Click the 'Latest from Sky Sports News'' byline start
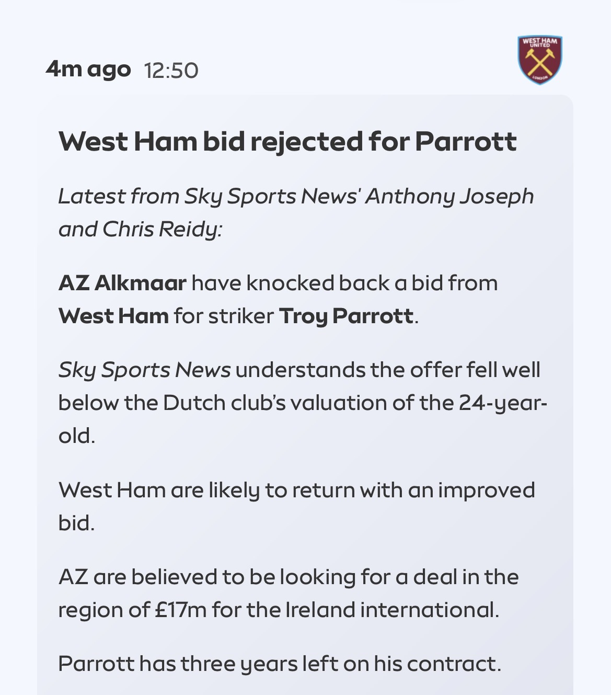 (x=209, y=197)
